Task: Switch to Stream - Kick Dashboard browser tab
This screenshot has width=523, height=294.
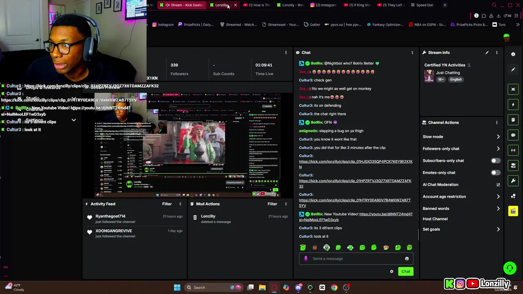Action: click(182, 5)
